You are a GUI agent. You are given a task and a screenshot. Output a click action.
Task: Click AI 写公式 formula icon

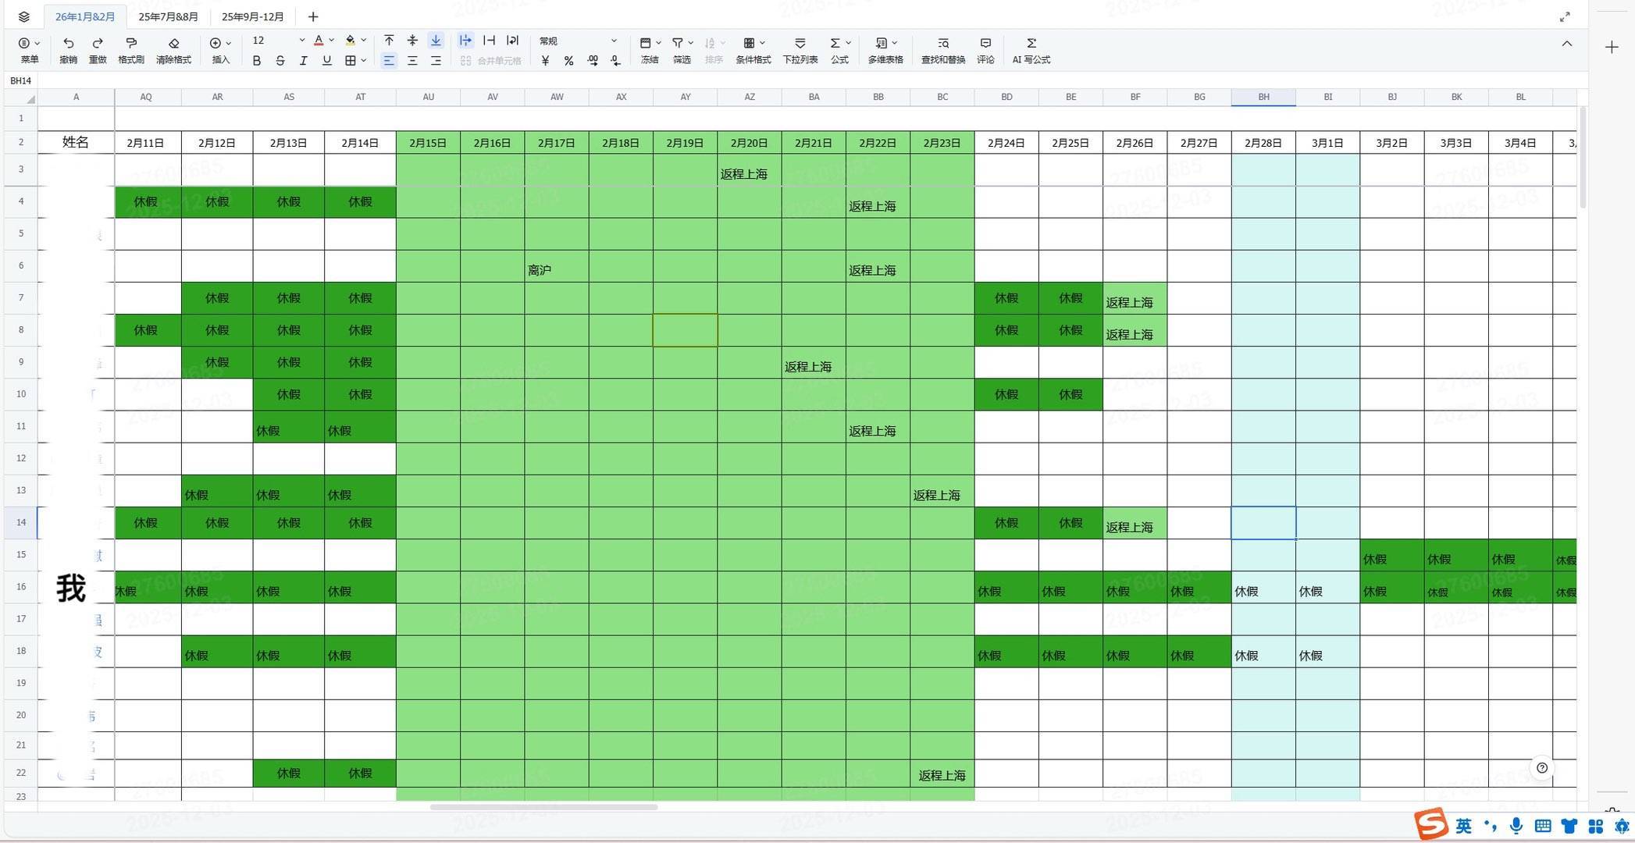pyautogui.click(x=1031, y=44)
